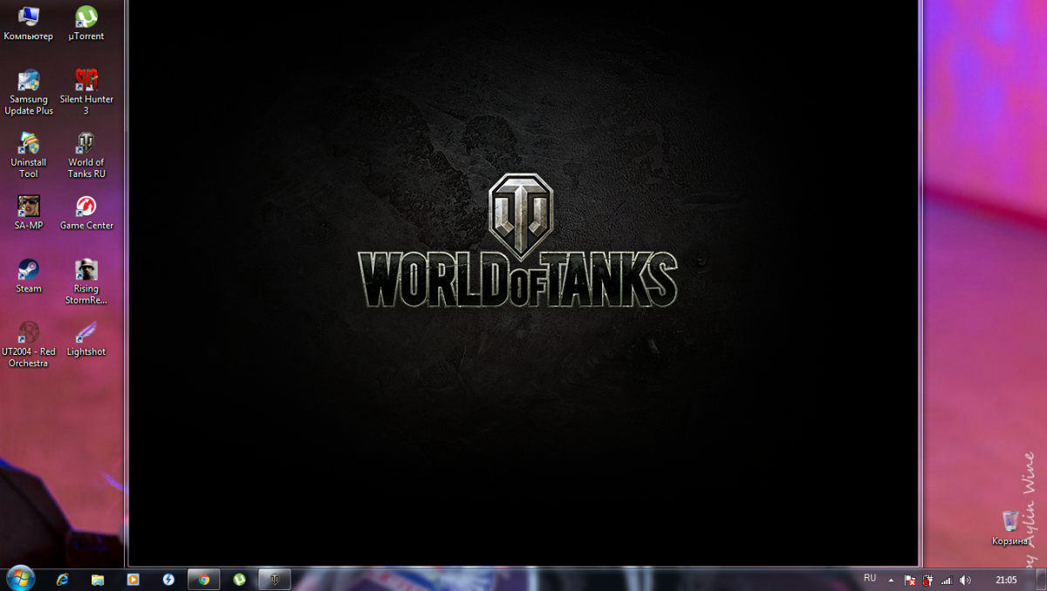Click the blue lightning taskbar icon

click(x=168, y=579)
